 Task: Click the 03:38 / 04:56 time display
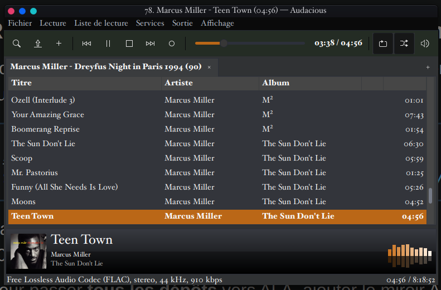(x=338, y=43)
